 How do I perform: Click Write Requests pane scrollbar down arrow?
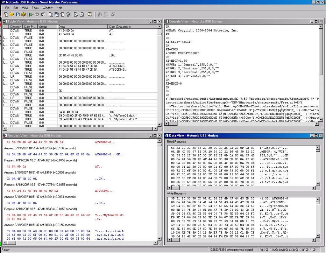(x=318, y=236)
